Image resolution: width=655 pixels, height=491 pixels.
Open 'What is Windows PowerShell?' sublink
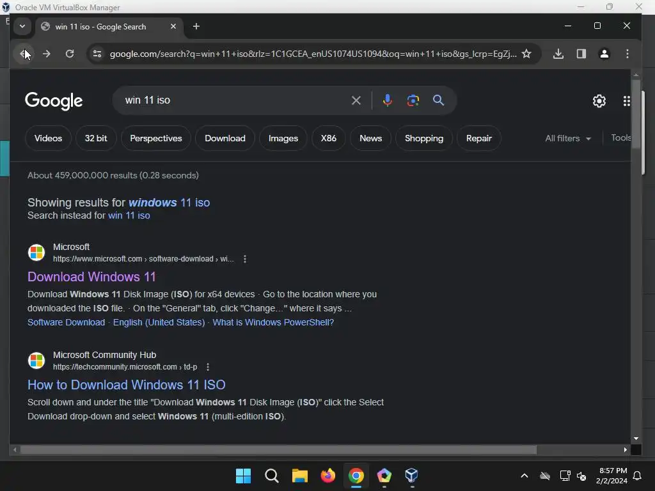pyautogui.click(x=273, y=322)
